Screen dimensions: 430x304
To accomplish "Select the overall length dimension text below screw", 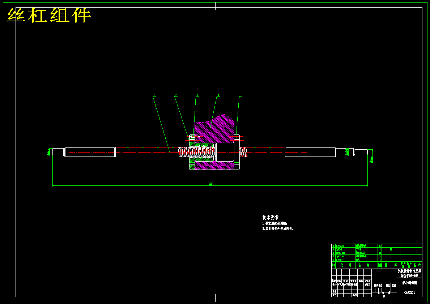I will [x=210, y=184].
